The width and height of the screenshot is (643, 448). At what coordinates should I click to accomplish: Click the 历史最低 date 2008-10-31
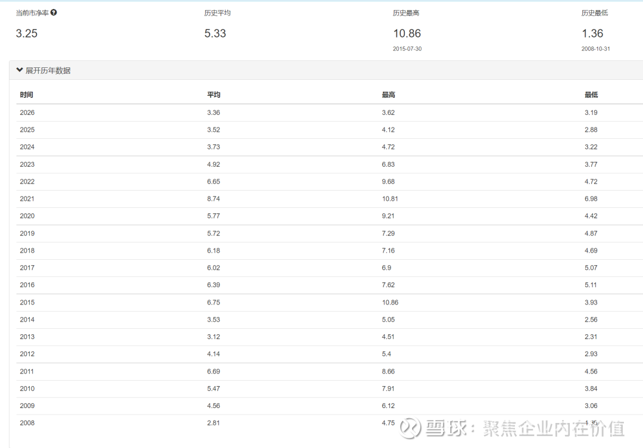point(595,49)
